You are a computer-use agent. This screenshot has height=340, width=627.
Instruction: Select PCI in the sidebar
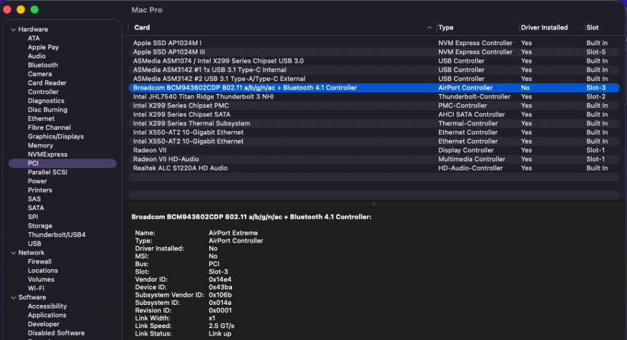point(62,163)
